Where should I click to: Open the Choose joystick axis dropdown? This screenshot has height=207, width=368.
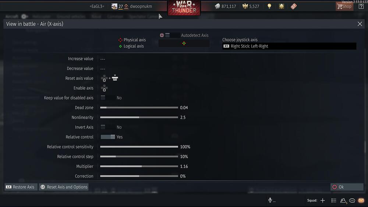click(x=289, y=46)
